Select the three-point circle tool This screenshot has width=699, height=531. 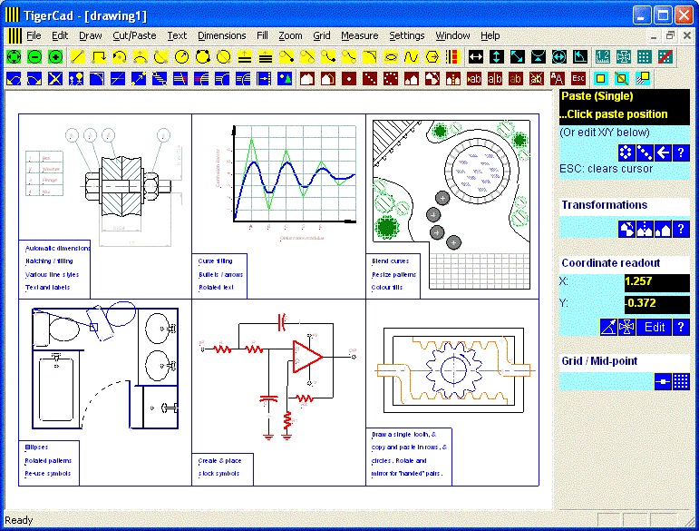[202, 57]
